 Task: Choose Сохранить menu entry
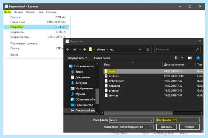pyautogui.click(x=36, y=32)
